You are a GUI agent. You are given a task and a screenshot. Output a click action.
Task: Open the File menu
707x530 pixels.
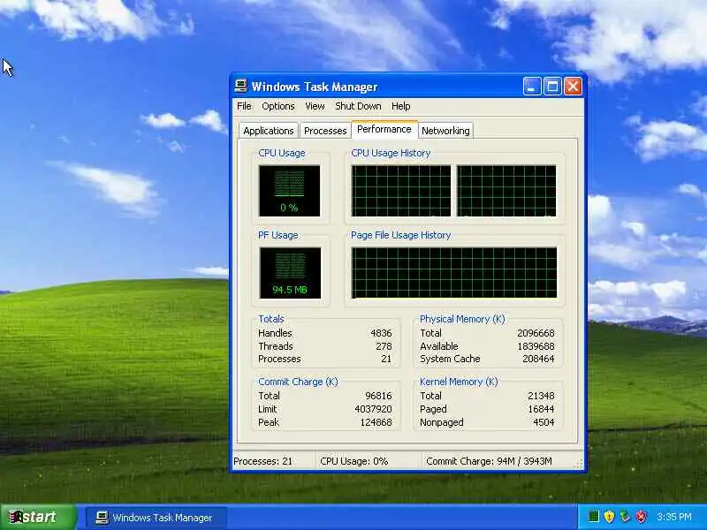[x=244, y=106]
